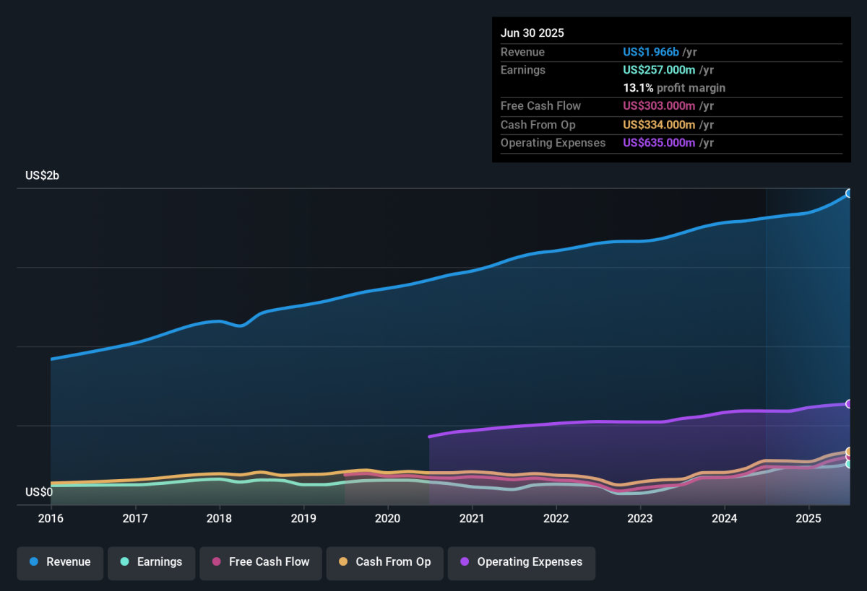Click the Jun 30 2025 tooltip date
This screenshot has height=591, width=867.
pos(532,33)
